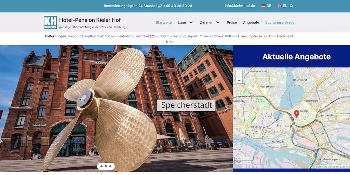The image size is (350, 175).
Task: Open the search magnifier icon
Action: pos(291,6)
